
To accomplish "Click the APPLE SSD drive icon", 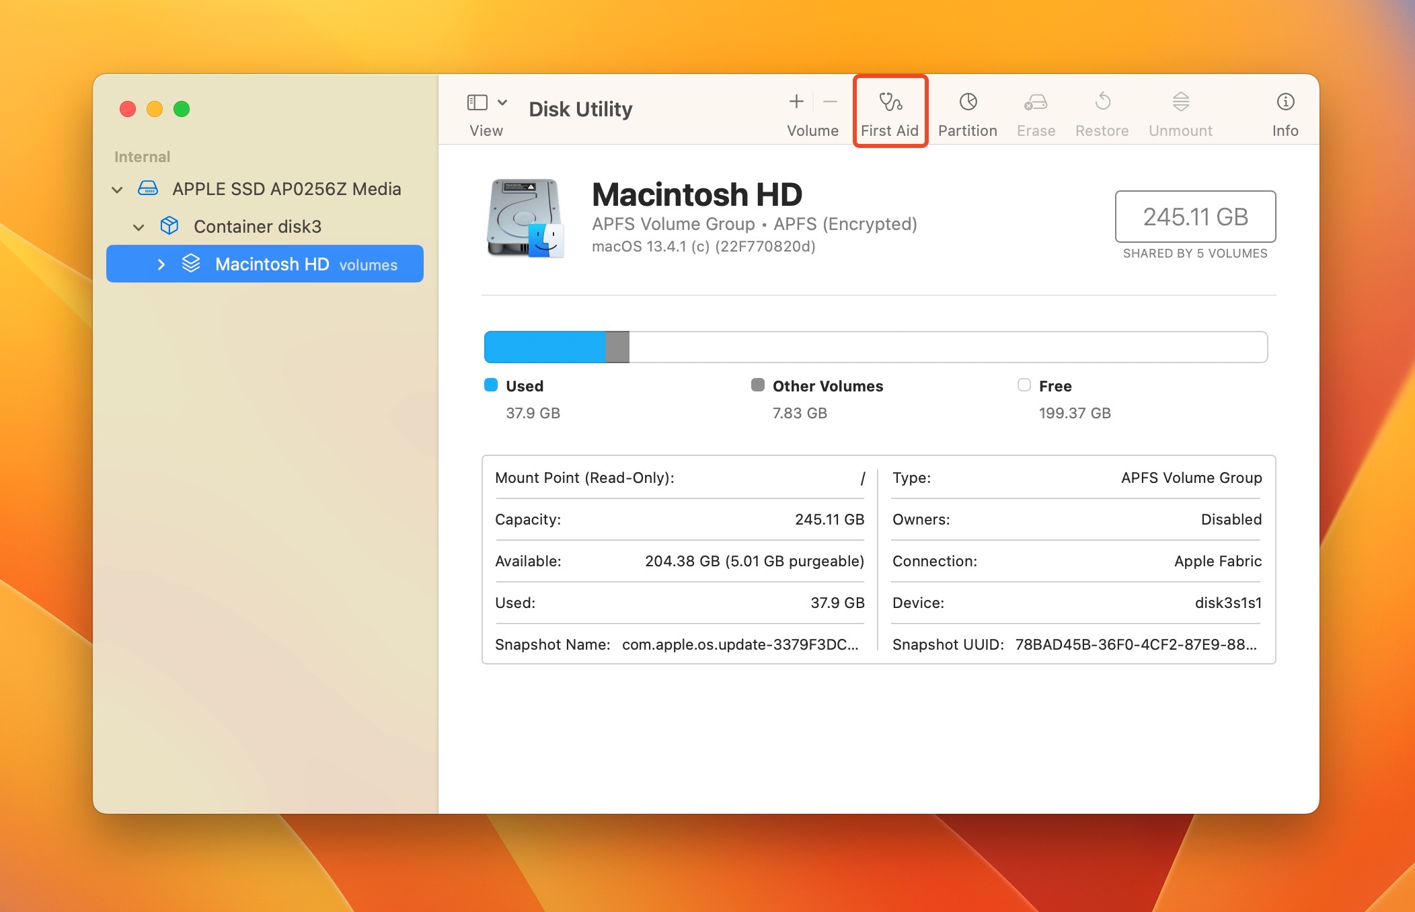I will coord(148,188).
